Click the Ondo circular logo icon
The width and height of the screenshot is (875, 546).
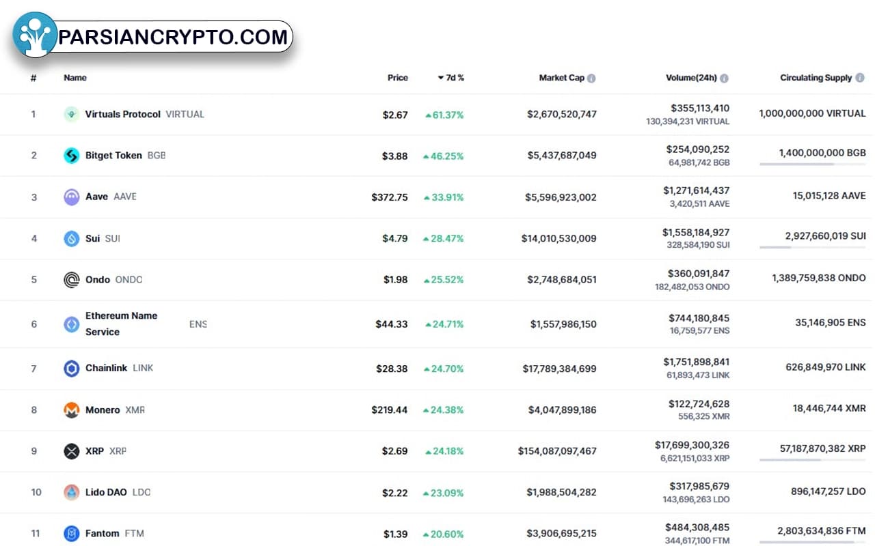coord(72,280)
